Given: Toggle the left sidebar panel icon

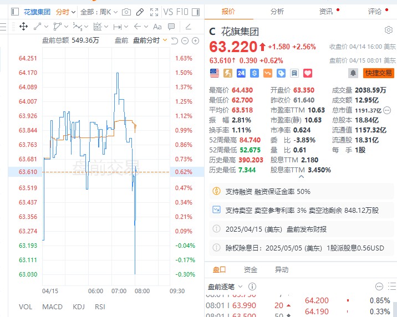Looking at the screenshot, I should click(15, 12).
